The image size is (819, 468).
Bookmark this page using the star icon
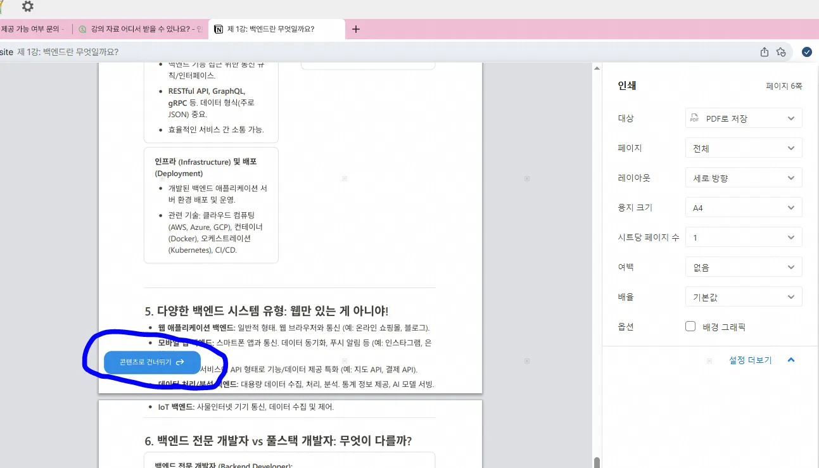point(781,52)
